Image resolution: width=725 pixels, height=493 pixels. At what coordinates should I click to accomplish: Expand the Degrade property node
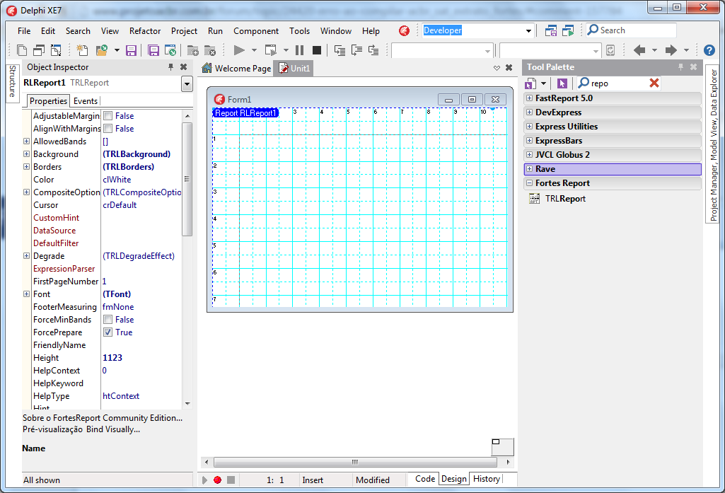tap(26, 256)
